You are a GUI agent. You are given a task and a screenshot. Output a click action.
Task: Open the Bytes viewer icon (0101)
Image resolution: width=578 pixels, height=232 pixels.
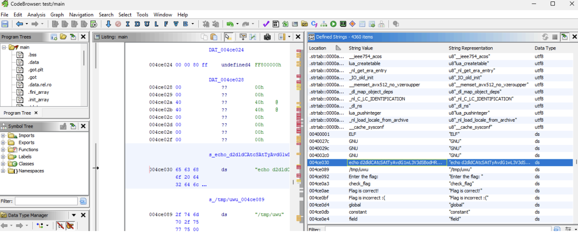pos(275,24)
